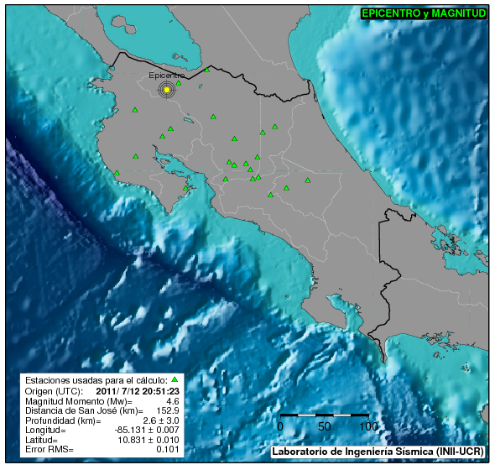The height and width of the screenshot is (470, 495).
Task: Select the station triangle at the Nicoya peninsula tip
Action: [x=185, y=188]
